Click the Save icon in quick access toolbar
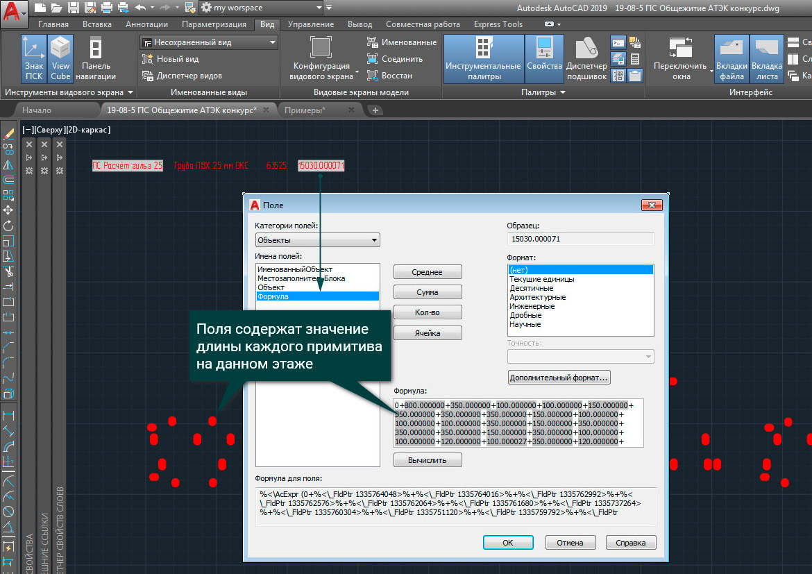The image size is (812, 574). 75,8
